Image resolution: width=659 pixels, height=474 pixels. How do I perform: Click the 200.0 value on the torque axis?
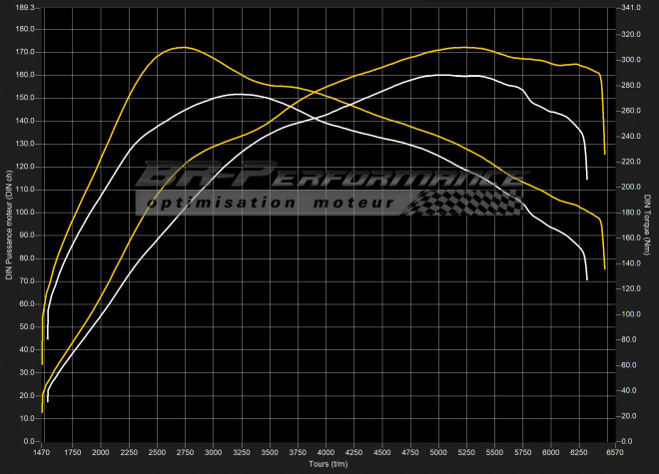point(631,187)
